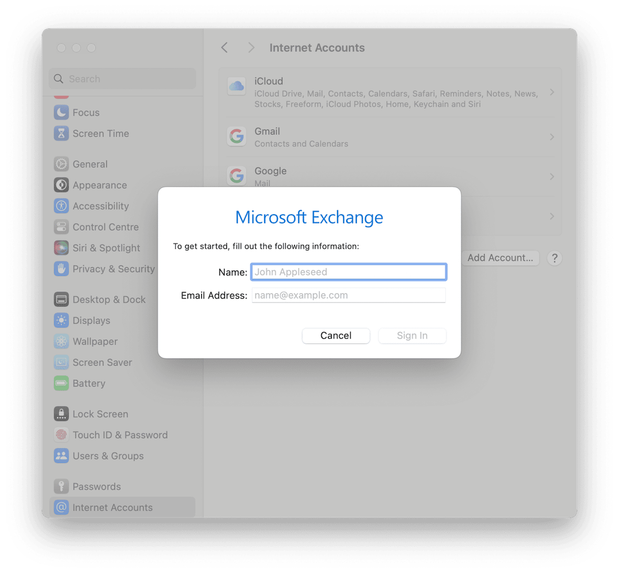The height and width of the screenshot is (573, 619).
Task: Focus the Email Address input field
Action: pos(349,295)
